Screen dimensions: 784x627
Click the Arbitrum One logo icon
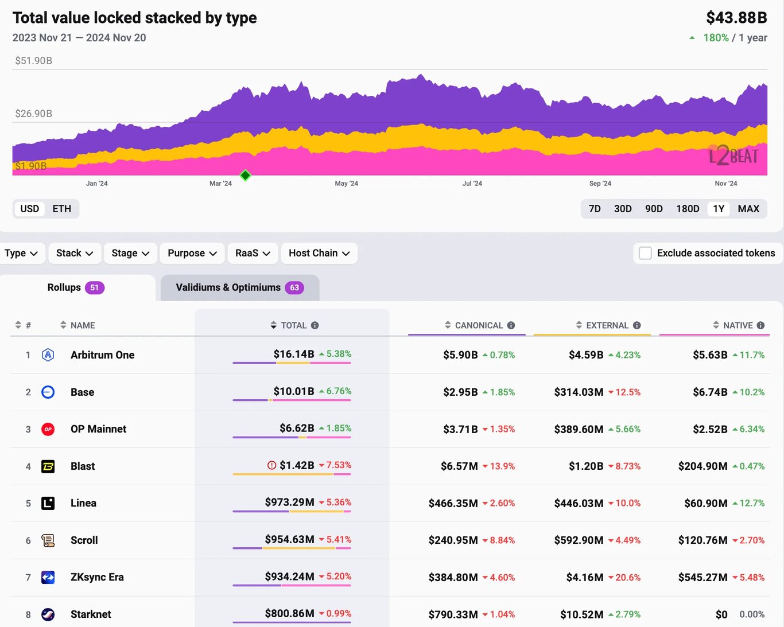pos(48,355)
